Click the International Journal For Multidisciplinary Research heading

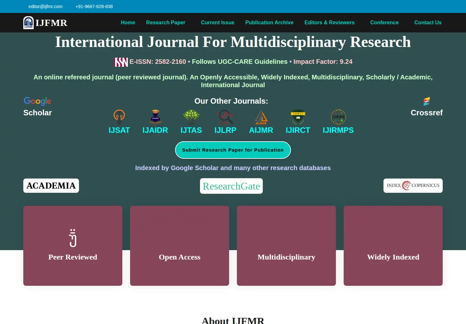tap(233, 42)
